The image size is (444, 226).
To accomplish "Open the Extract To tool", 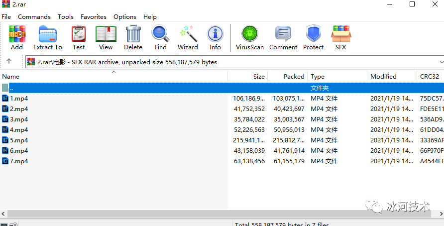I will pyautogui.click(x=48, y=34).
